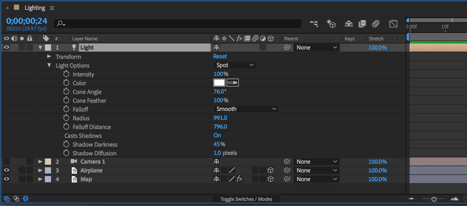Click the Composition Mini-Flowchart icon
This screenshot has width=467, height=206.
tap(314, 24)
